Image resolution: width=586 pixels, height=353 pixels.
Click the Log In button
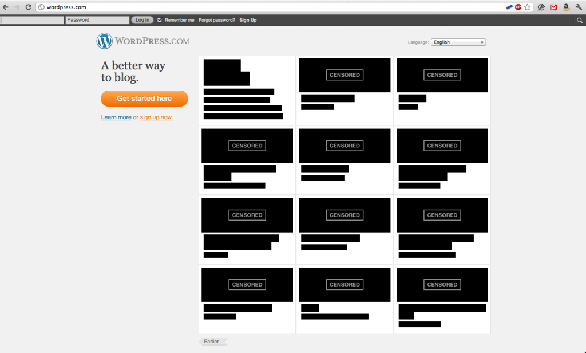point(142,20)
